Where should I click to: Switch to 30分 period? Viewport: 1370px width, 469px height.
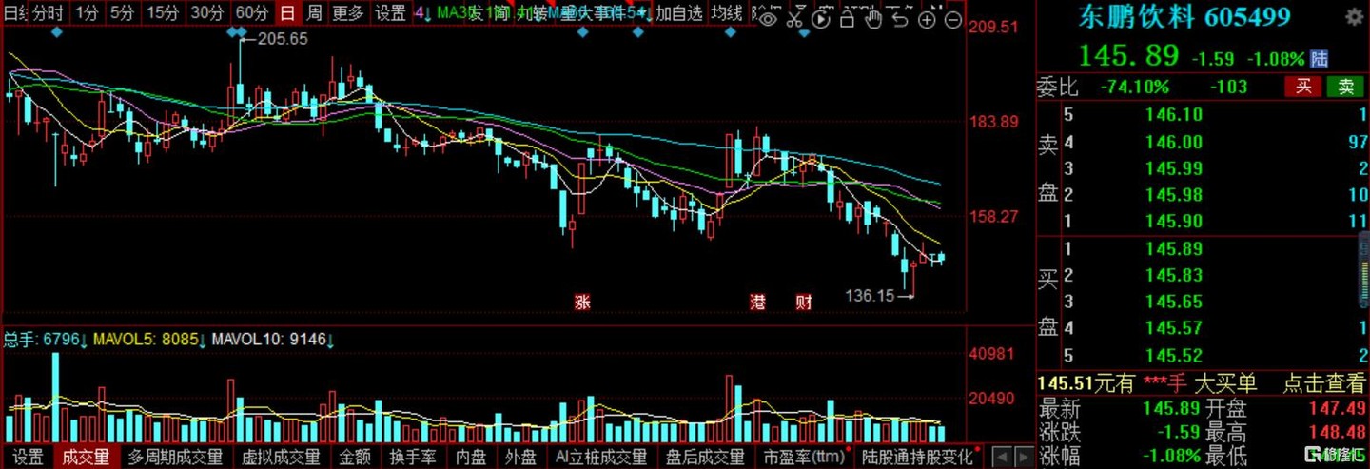tap(206, 12)
